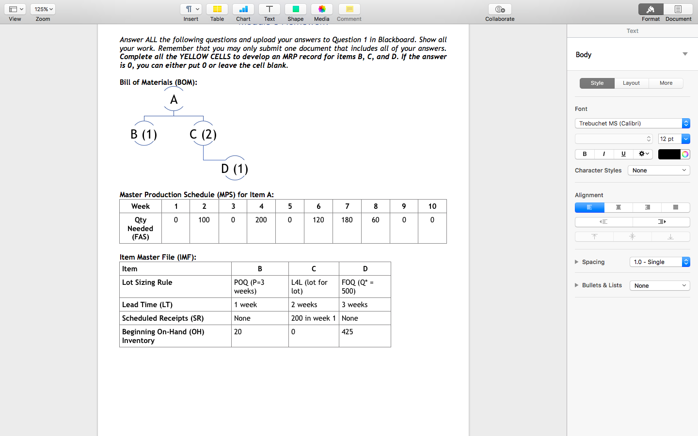Click the 'Lot Sizing Rule' row label
698x436 pixels.
(x=175, y=287)
